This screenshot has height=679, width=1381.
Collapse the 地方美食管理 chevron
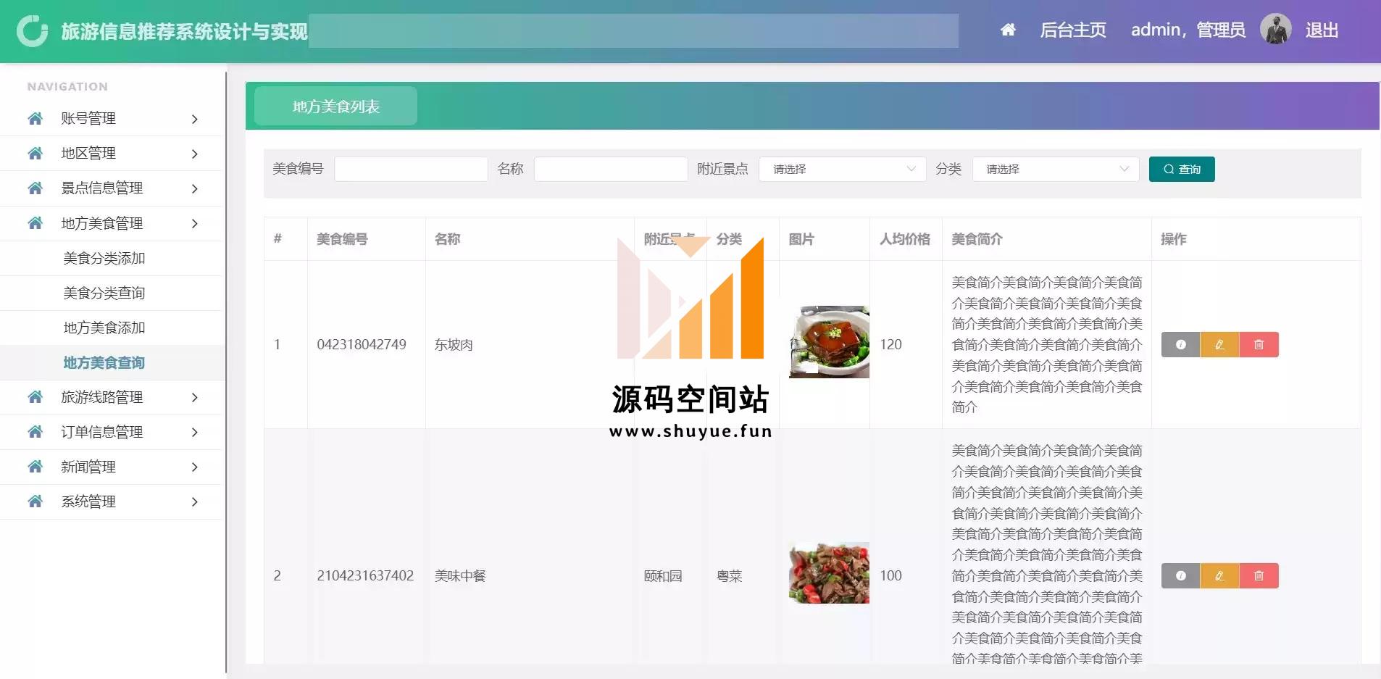click(194, 223)
